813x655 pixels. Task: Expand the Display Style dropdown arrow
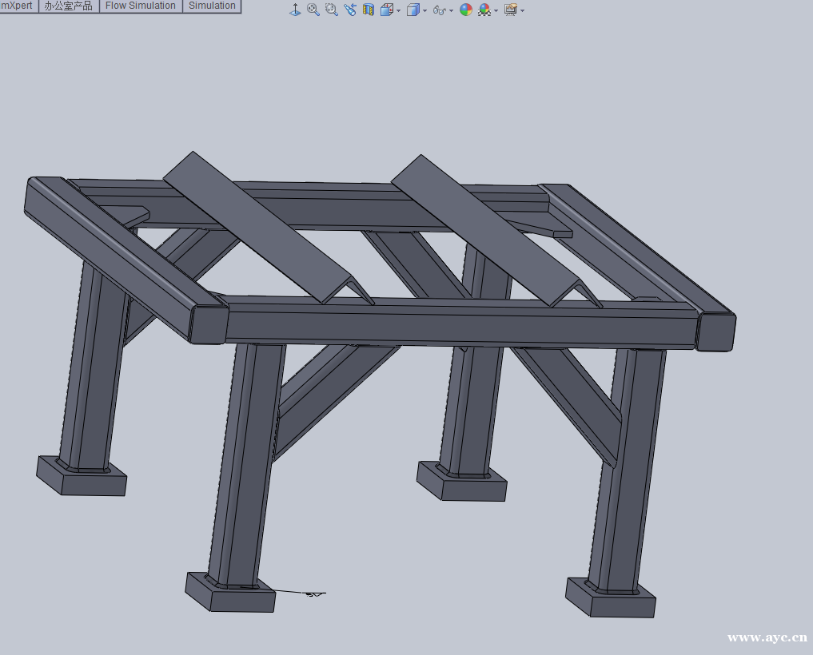click(x=424, y=11)
